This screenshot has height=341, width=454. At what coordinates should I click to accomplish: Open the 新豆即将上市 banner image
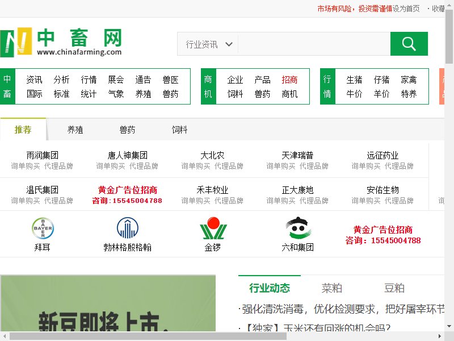tap(108, 303)
